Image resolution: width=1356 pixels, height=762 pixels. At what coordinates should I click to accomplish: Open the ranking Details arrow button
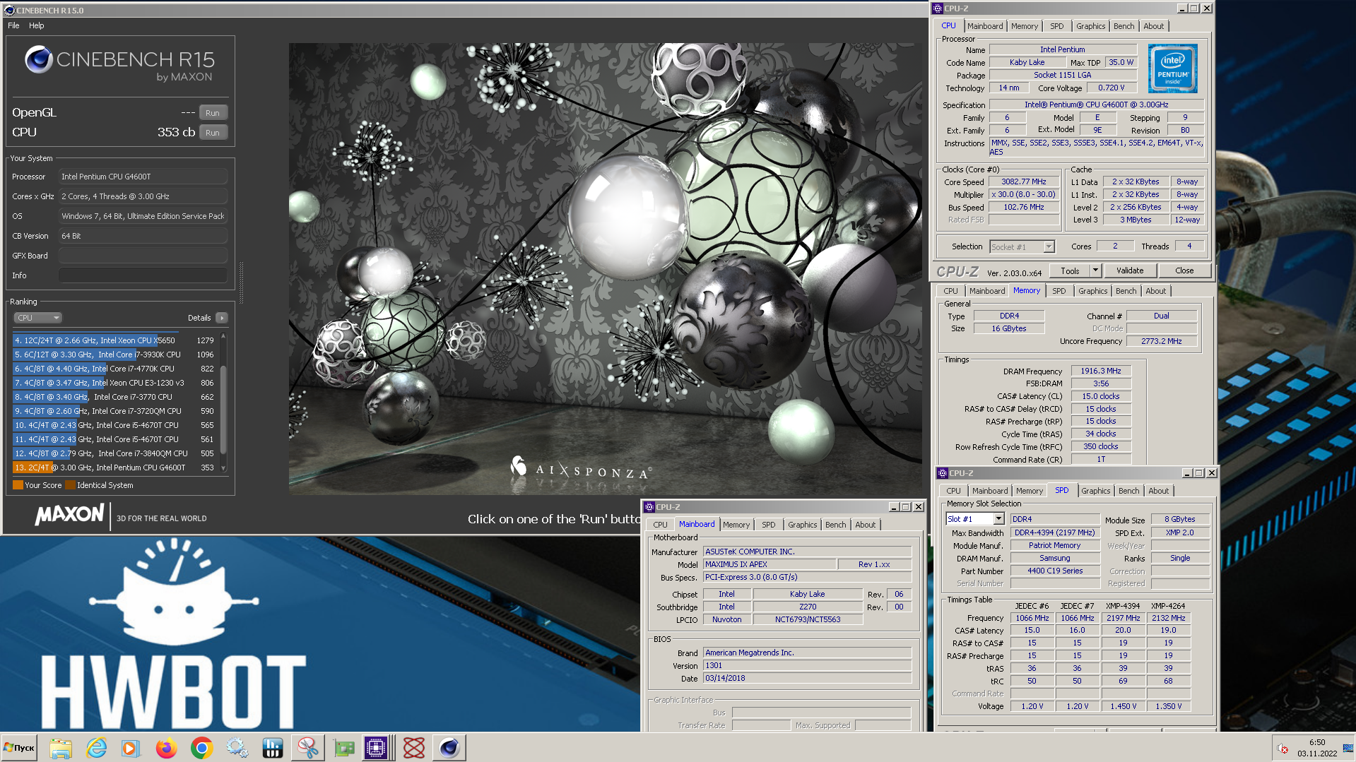point(222,318)
